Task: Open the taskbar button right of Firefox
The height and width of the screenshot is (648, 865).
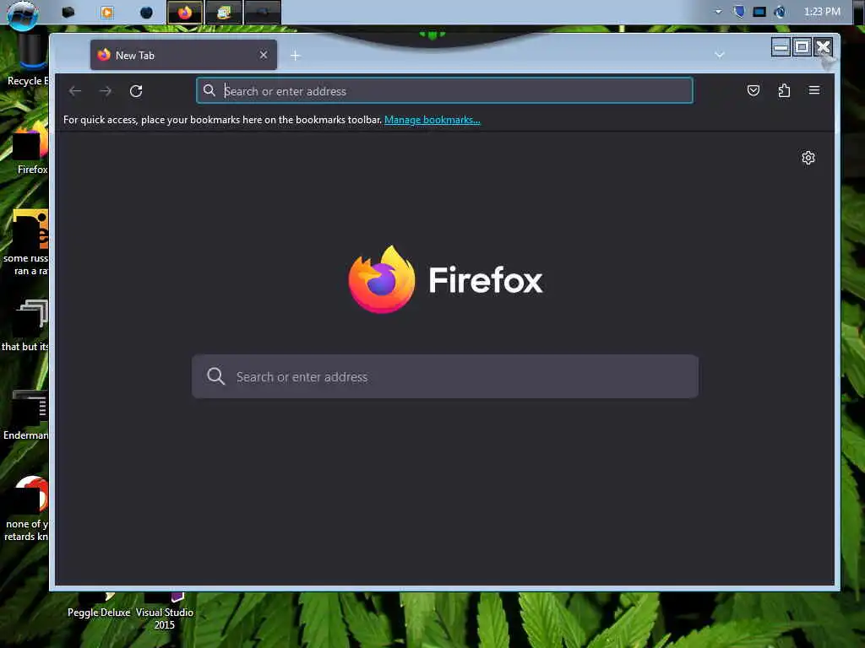Action: (x=223, y=12)
